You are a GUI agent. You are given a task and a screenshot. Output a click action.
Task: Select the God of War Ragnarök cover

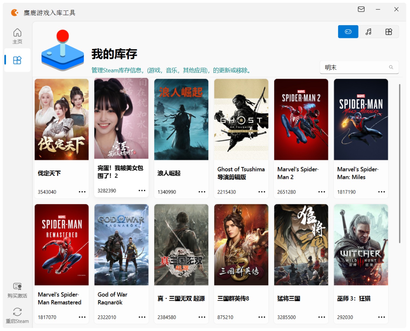tap(121, 245)
